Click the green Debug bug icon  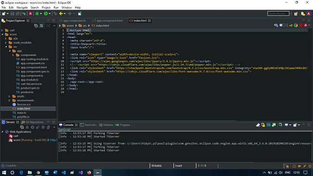pos(37,14)
